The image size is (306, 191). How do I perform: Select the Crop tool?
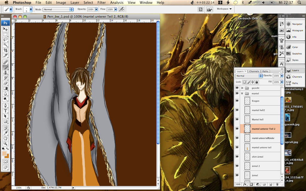[x=5, y=50]
